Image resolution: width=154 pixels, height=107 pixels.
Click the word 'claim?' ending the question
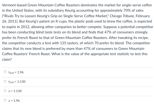[x=7, y=59]
